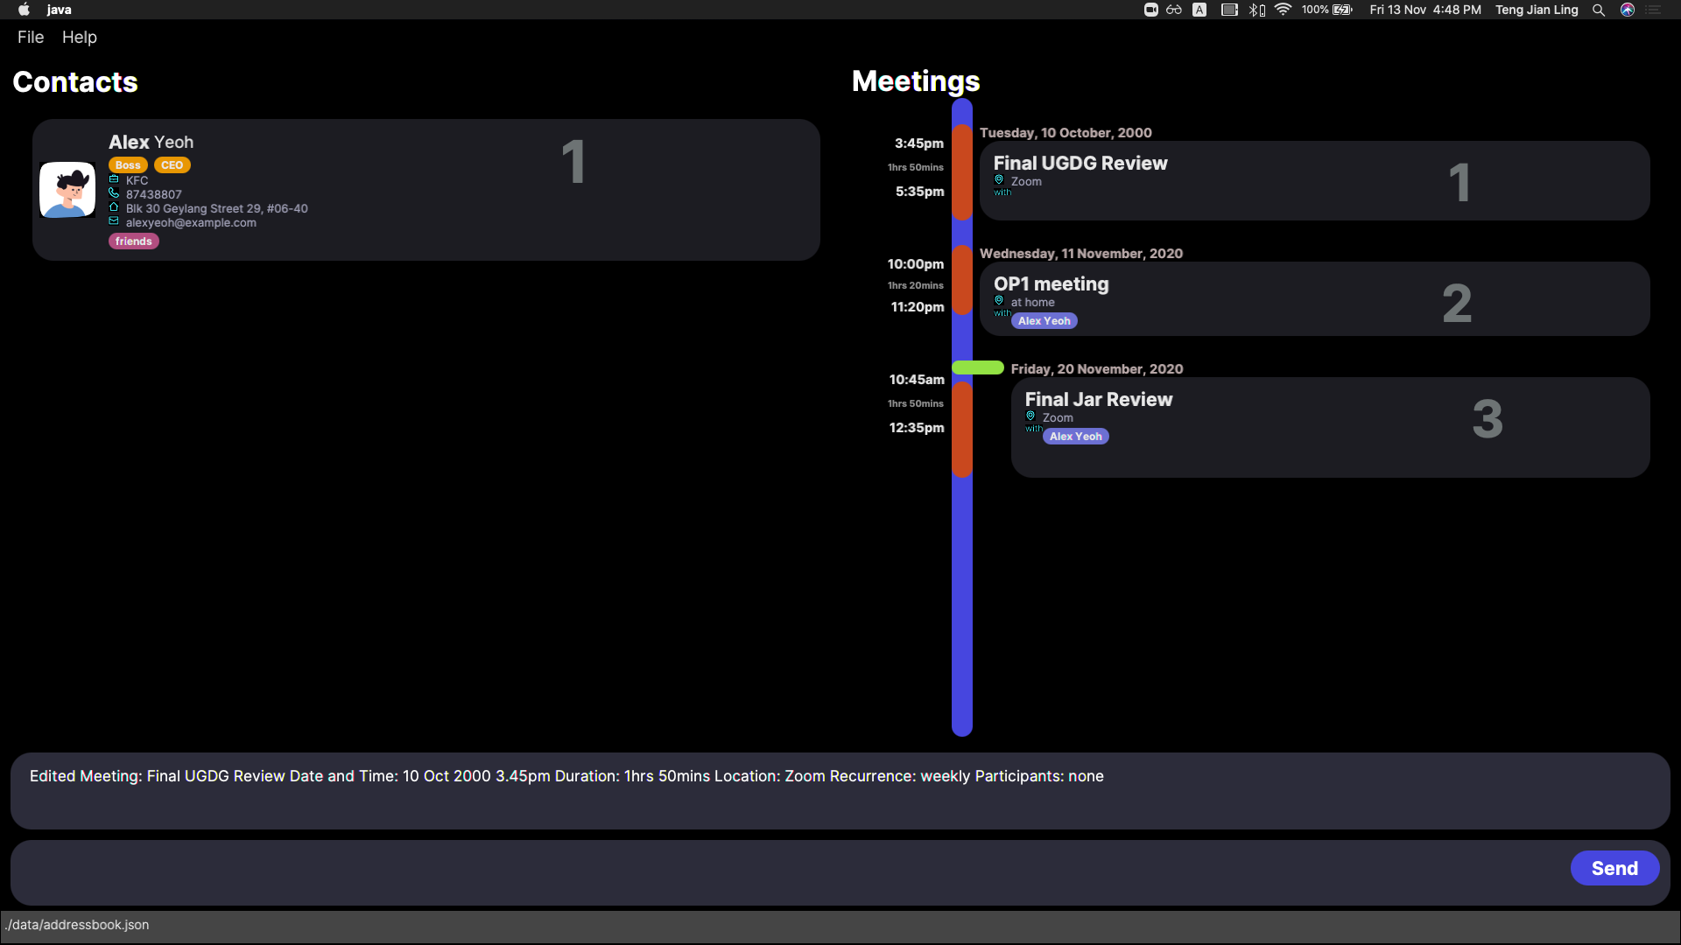Click location pin icon in OP1 meeting
The width and height of the screenshot is (1681, 945).
click(999, 301)
